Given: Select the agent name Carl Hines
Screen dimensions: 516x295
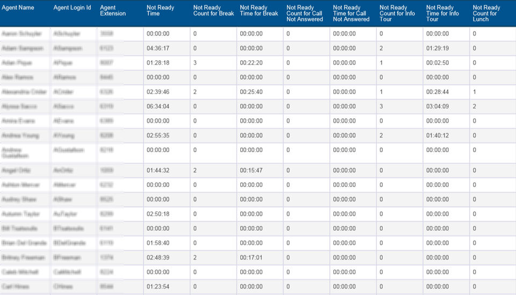Looking at the screenshot, I should [x=16, y=286].
